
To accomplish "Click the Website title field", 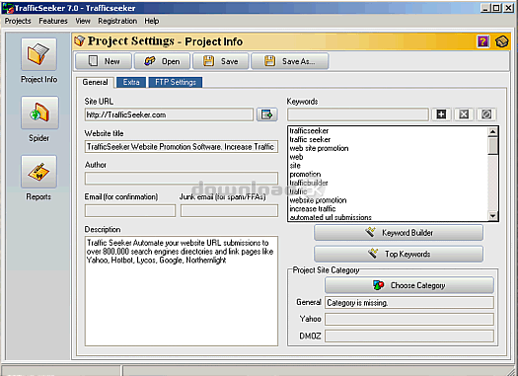I will (x=181, y=146).
